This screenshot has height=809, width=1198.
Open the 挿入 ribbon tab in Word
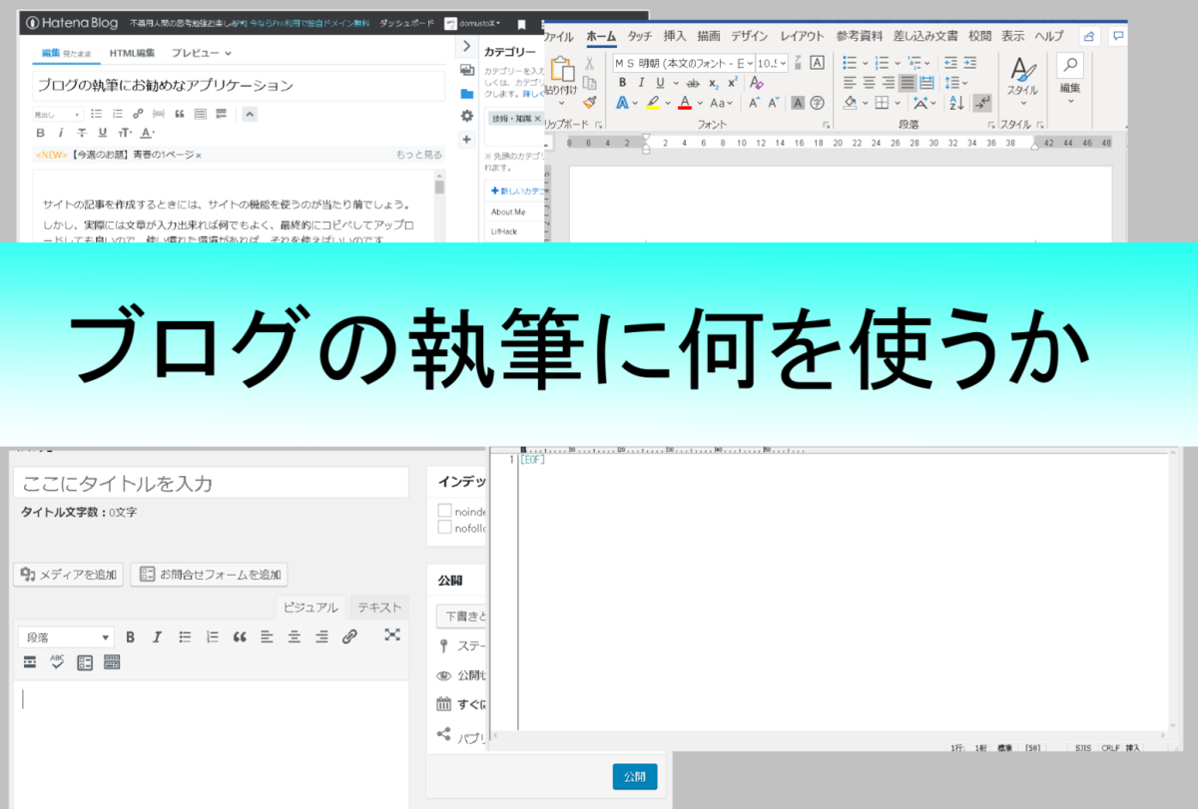(x=674, y=33)
